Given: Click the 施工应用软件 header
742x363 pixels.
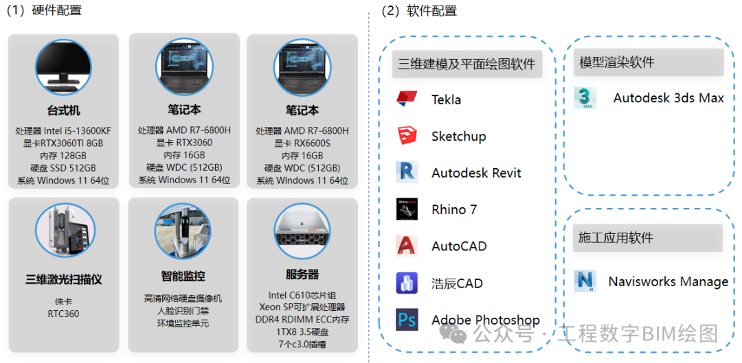Looking at the screenshot, I should tap(648, 237).
